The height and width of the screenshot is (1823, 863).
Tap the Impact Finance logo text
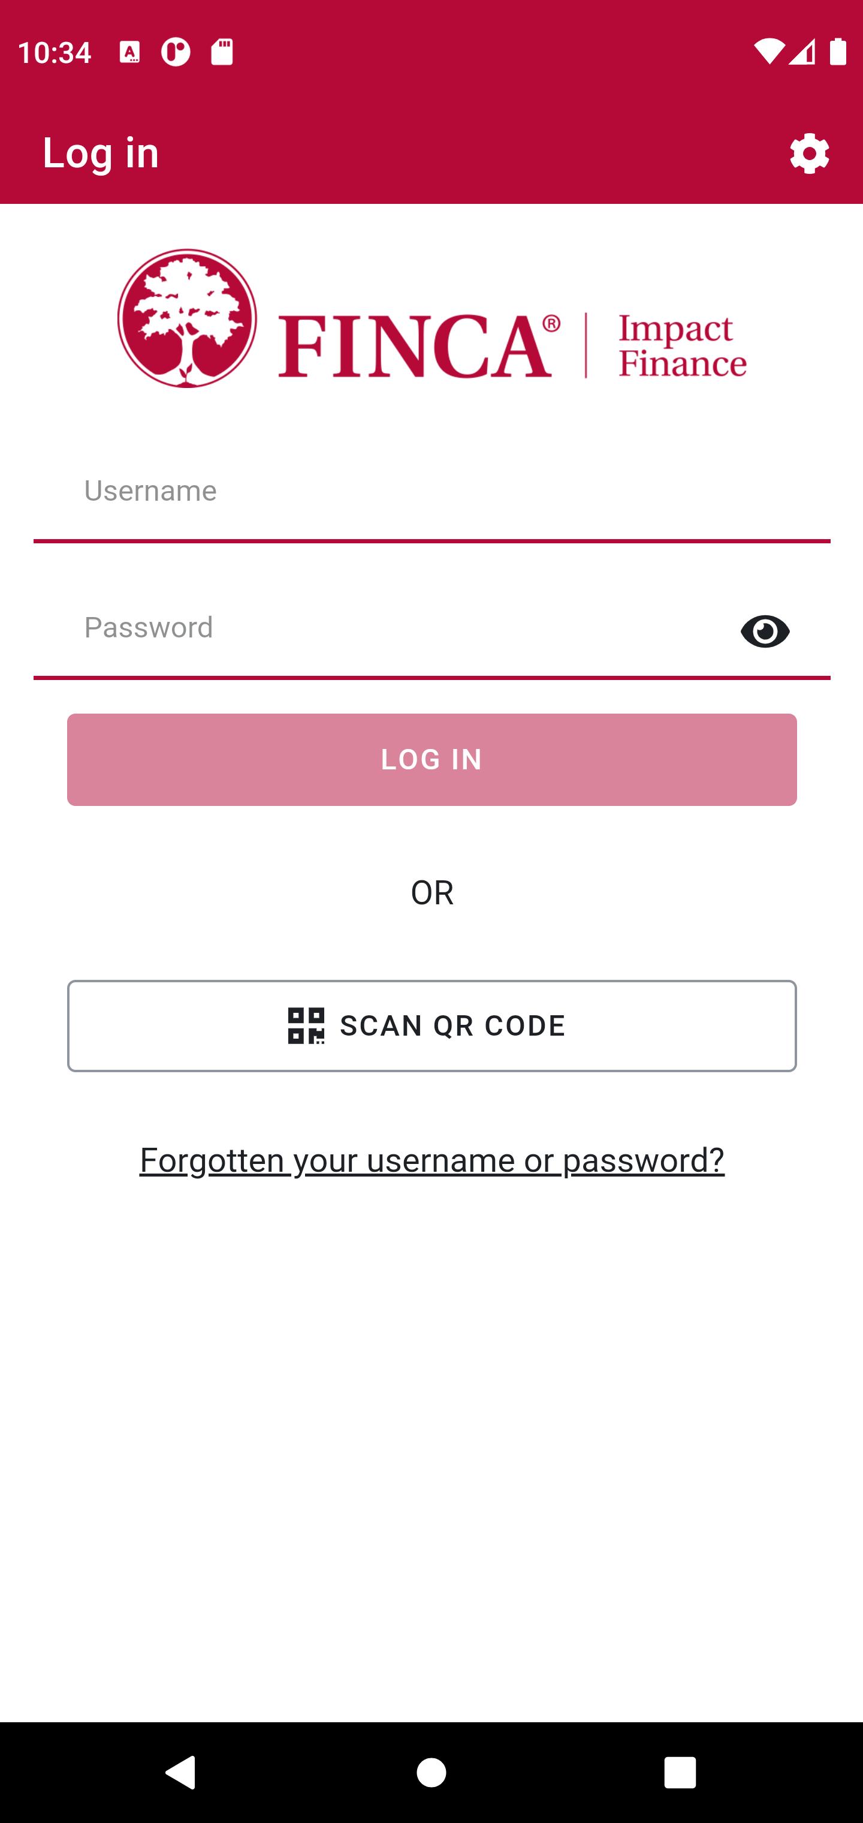click(x=682, y=345)
